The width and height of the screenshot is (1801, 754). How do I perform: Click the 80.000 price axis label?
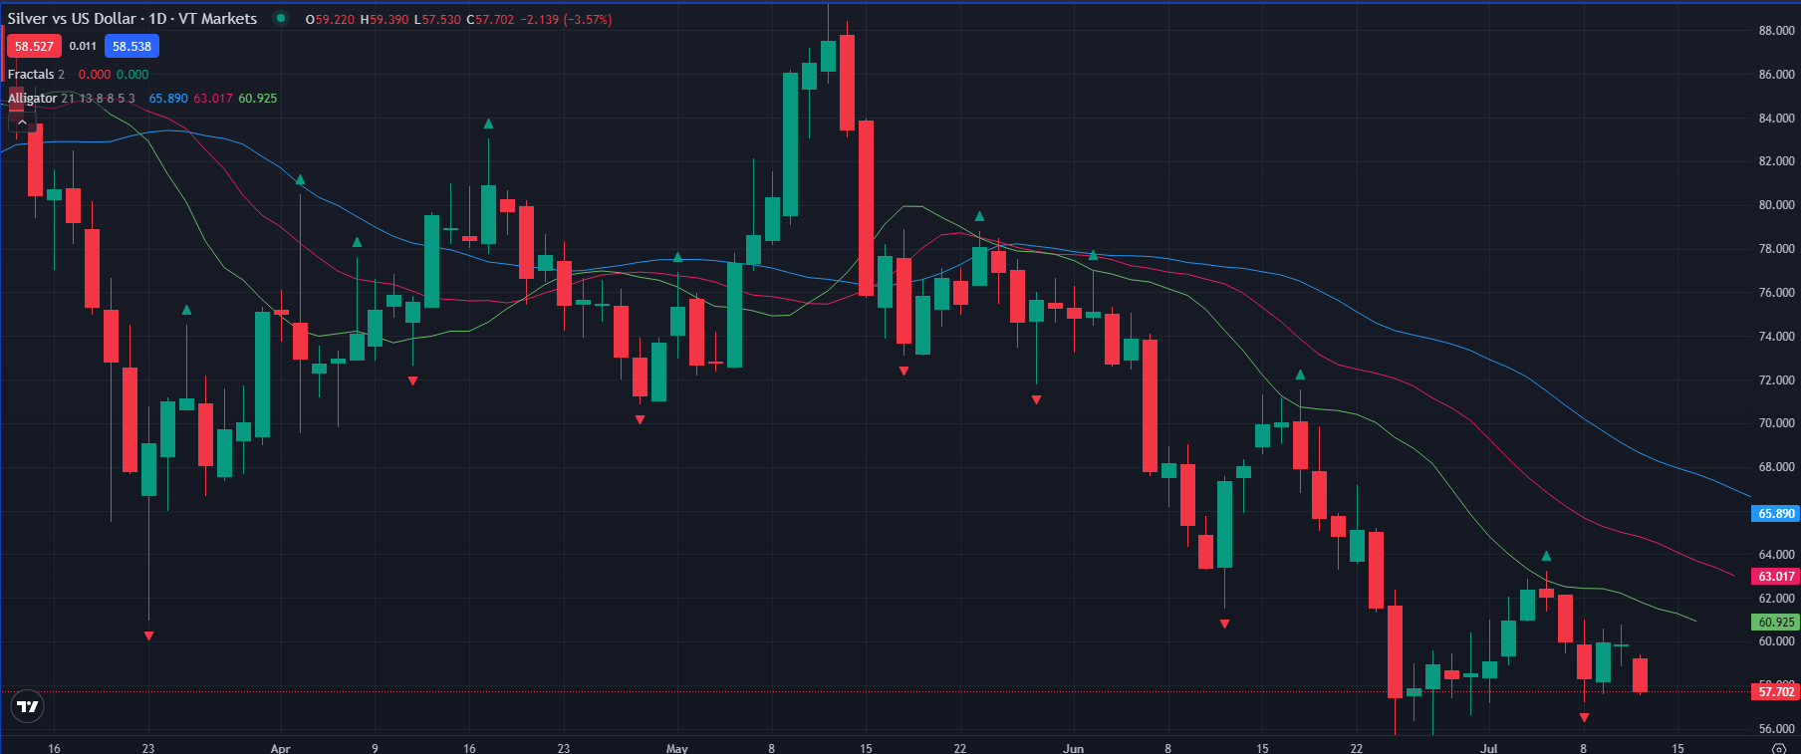point(1777,205)
